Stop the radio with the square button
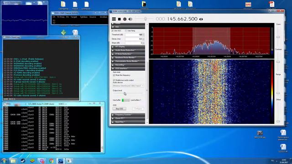The height and width of the screenshot is (164, 292). click(120, 19)
